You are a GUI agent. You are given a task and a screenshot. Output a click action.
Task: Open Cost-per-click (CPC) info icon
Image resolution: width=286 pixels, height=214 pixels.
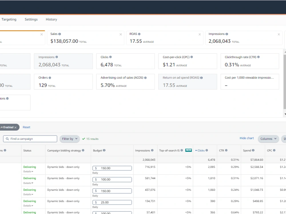pos(192,57)
